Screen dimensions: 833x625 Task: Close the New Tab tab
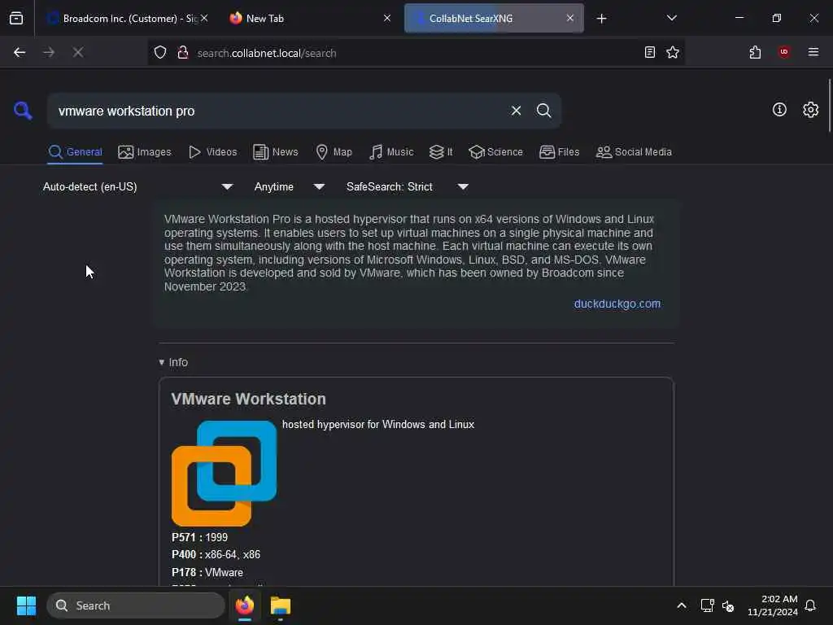[387, 18]
